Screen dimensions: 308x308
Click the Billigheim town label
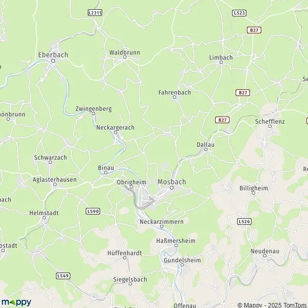point(254,188)
